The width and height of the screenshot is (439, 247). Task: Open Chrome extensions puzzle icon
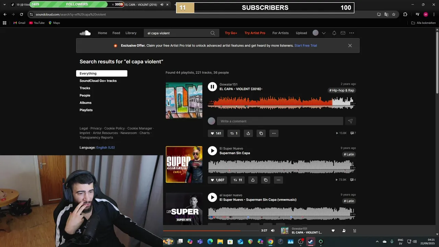(405, 14)
